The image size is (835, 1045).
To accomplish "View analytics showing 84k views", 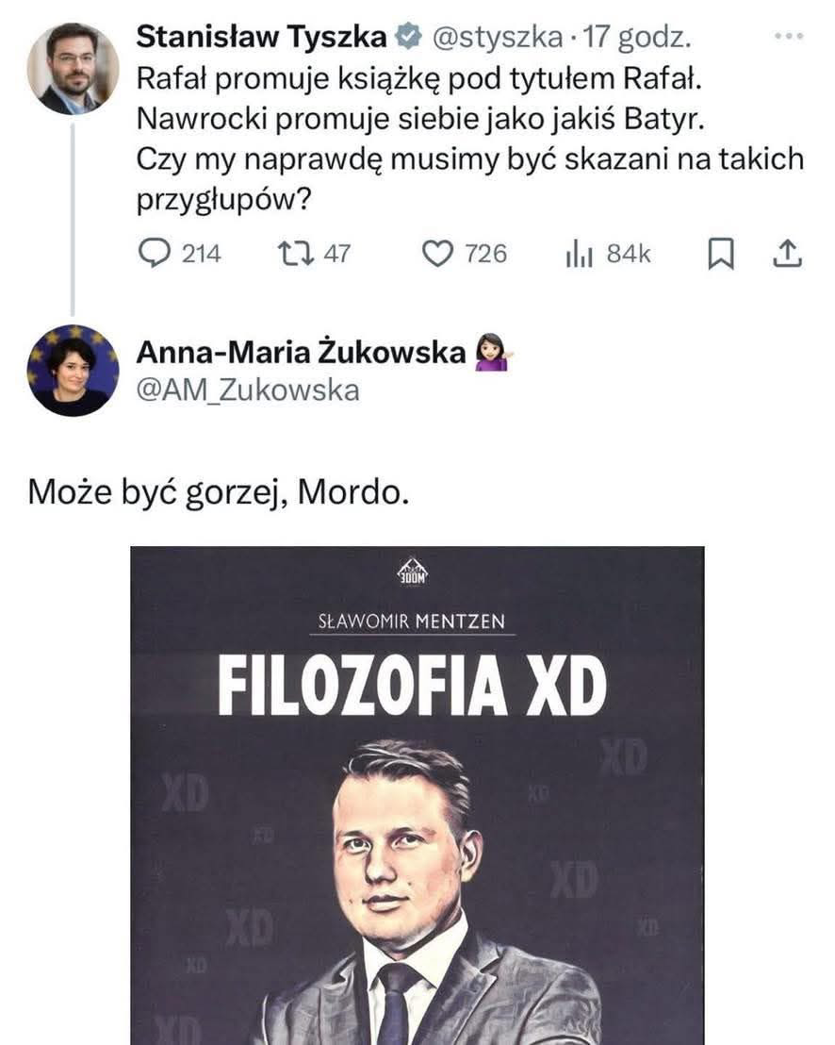I will [578, 253].
